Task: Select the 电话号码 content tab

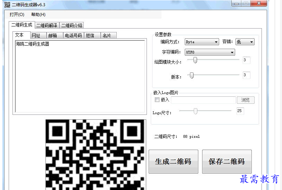Action: [73, 35]
